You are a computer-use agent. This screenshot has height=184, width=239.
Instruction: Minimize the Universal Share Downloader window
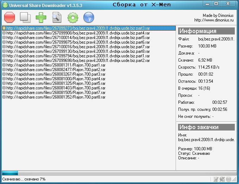(207, 4)
